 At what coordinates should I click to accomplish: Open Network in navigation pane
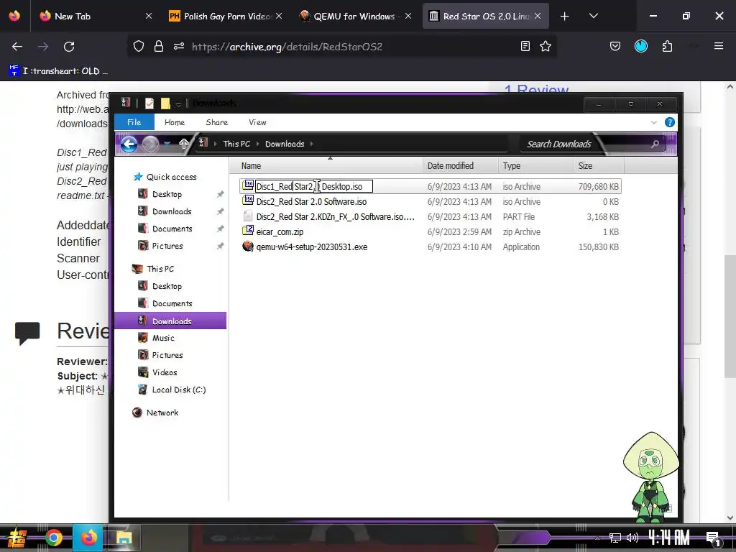tap(162, 413)
